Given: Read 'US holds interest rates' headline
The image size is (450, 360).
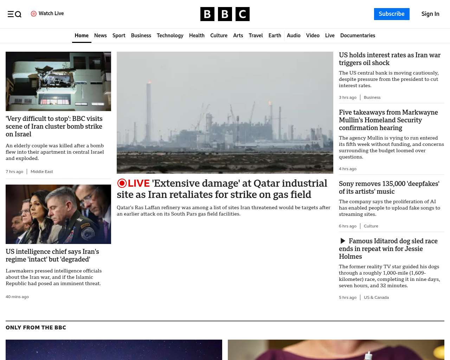Looking at the screenshot, I should coord(390,59).
